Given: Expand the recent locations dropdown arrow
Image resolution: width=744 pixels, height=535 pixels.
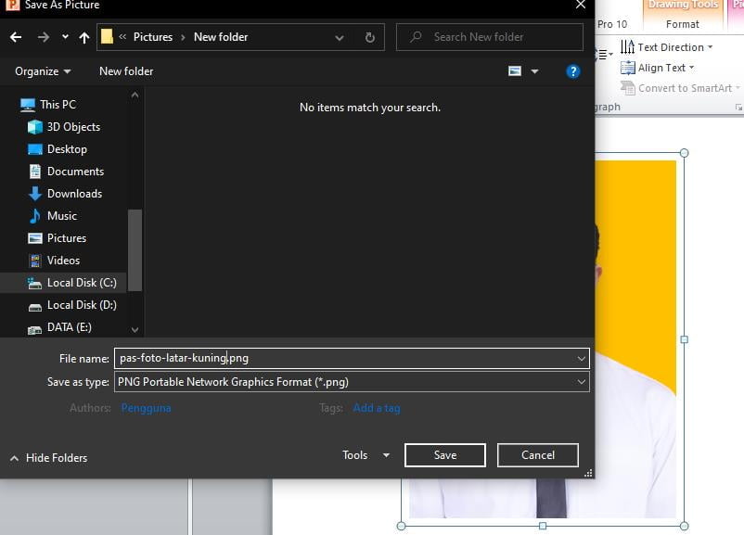Looking at the screenshot, I should click(65, 37).
